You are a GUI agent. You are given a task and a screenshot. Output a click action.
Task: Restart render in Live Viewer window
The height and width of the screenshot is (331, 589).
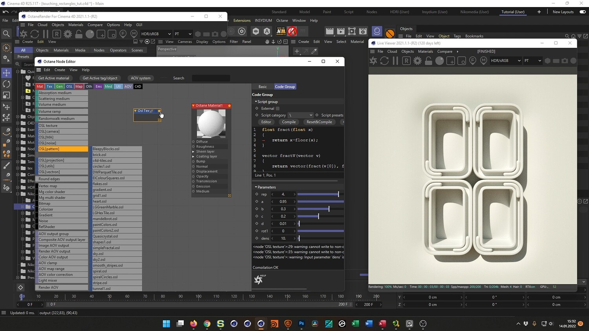pos(384,61)
